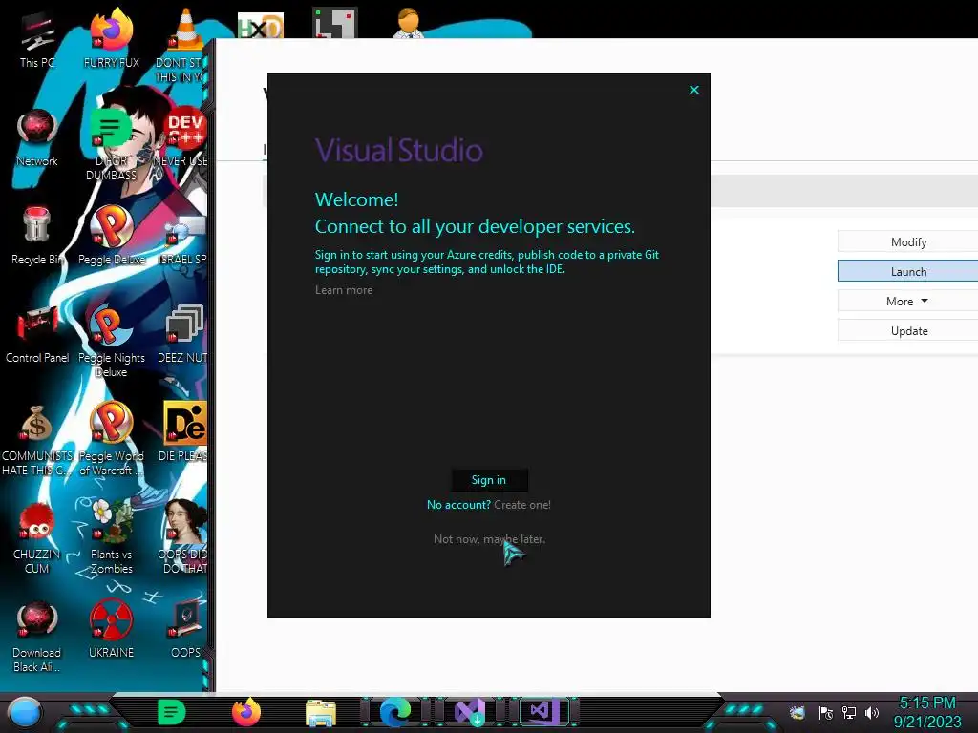Choose Not now, maybe later
The image size is (978, 733).
(x=489, y=539)
